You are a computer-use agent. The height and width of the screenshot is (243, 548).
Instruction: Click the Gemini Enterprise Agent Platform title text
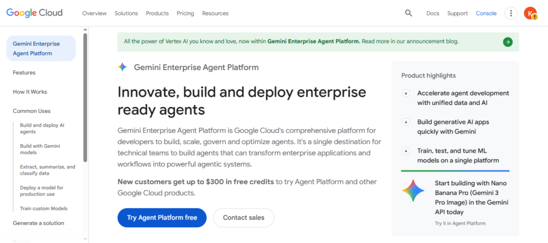click(x=196, y=67)
